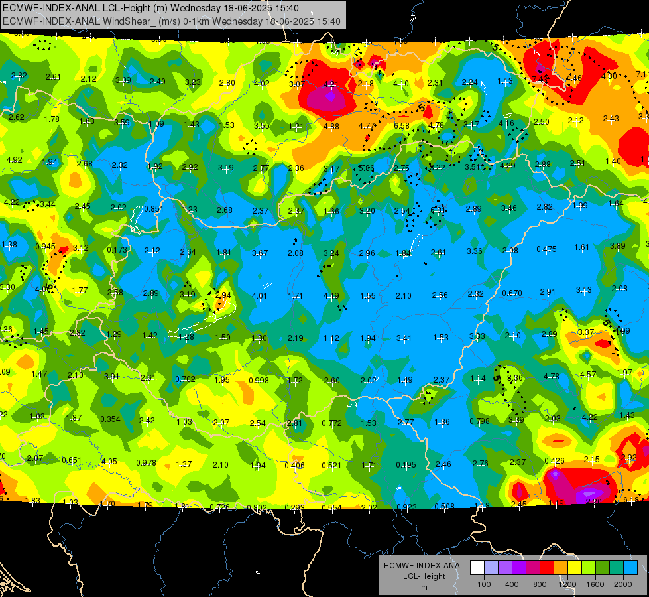Click the wind shear value 0.772
The width and height of the screenshot is (649, 597).
coord(331,423)
